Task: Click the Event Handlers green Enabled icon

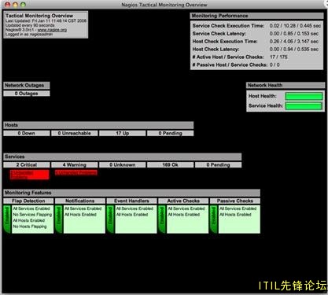Action: (x=110, y=219)
